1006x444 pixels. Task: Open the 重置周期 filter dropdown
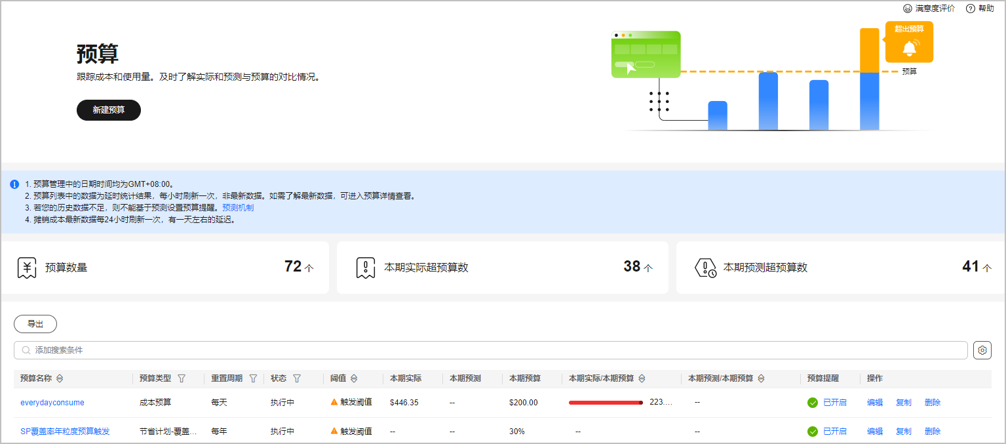coord(253,378)
